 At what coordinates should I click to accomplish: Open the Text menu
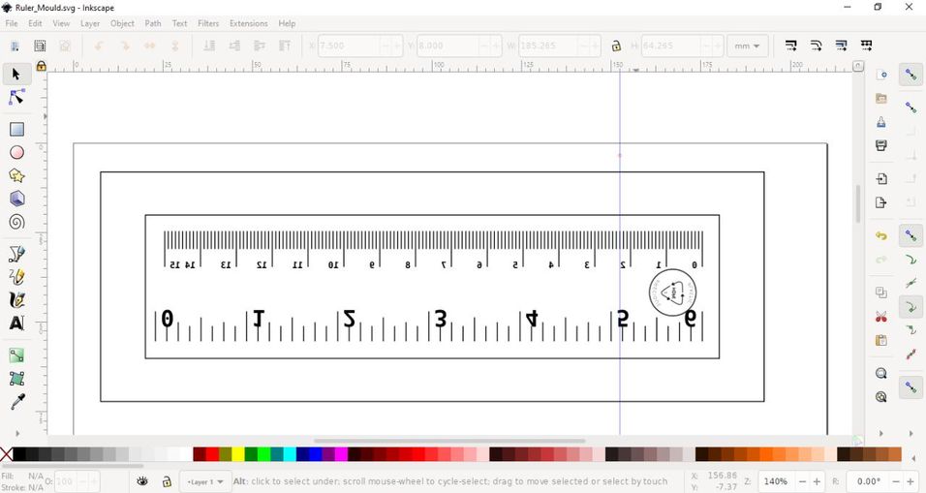(x=179, y=23)
